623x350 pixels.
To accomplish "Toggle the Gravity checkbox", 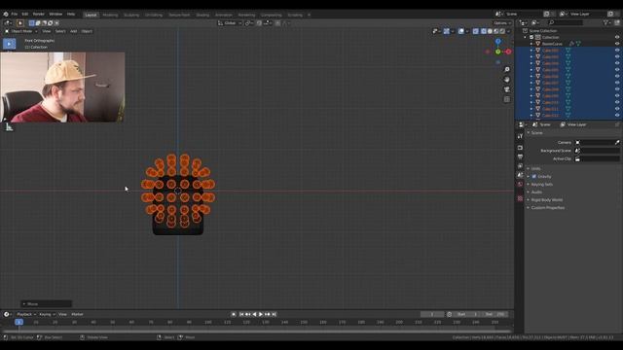I will click(534, 176).
